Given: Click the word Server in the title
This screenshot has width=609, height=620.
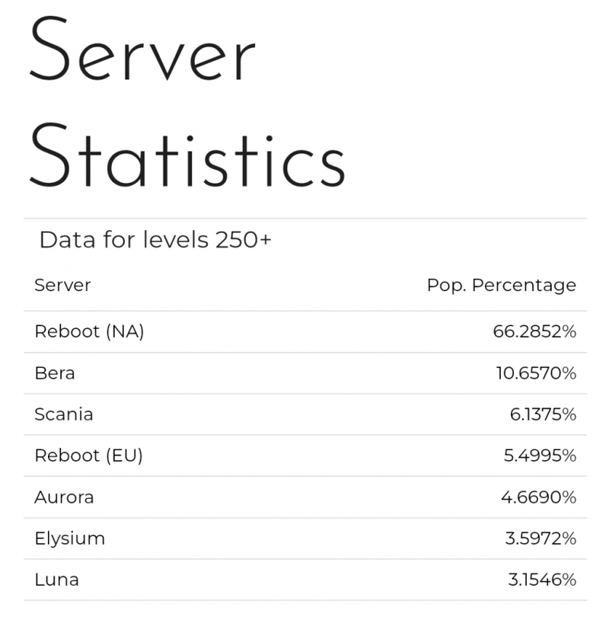Looking at the screenshot, I should [x=142, y=49].
